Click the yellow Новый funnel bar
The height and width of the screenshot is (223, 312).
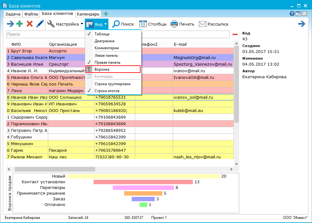click(x=143, y=176)
